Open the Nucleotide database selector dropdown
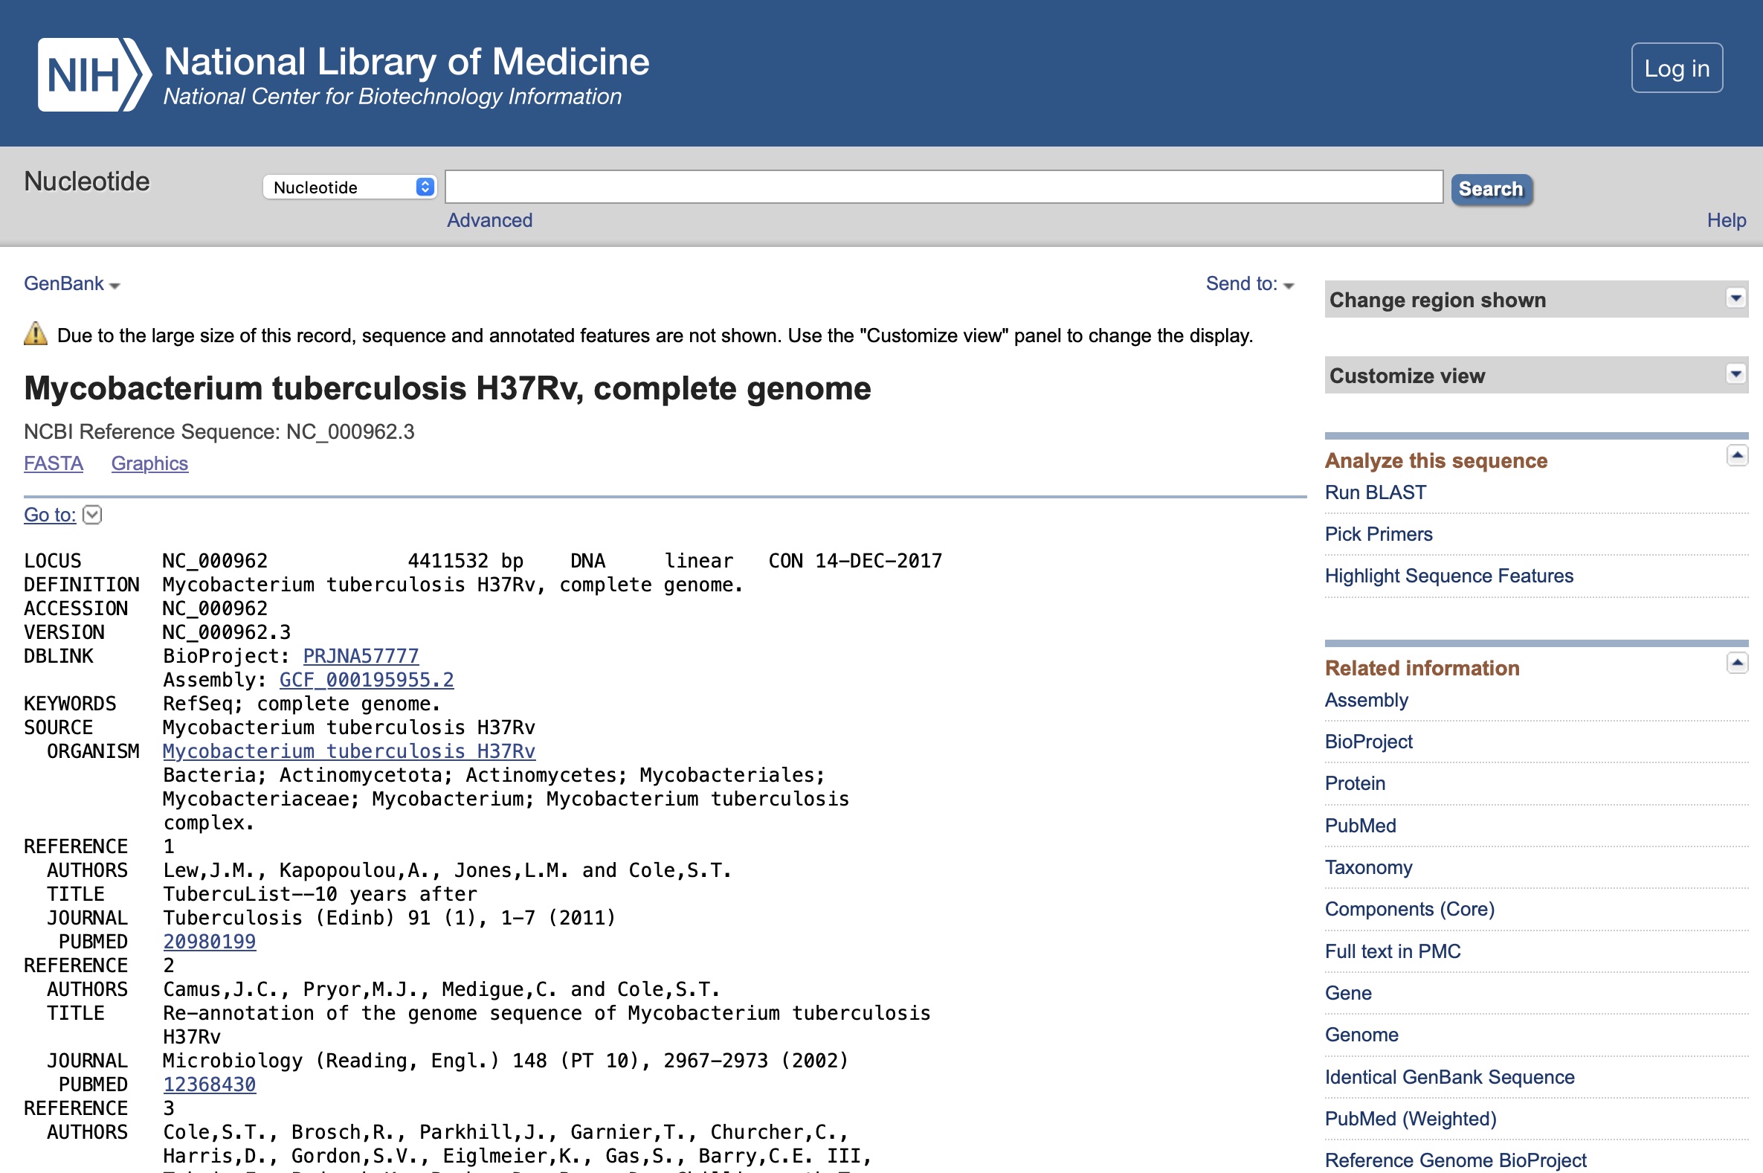The height and width of the screenshot is (1173, 1763). [349, 187]
